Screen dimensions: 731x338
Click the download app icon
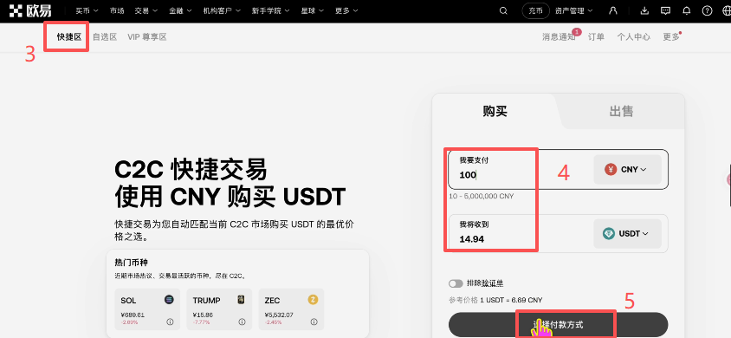click(644, 10)
